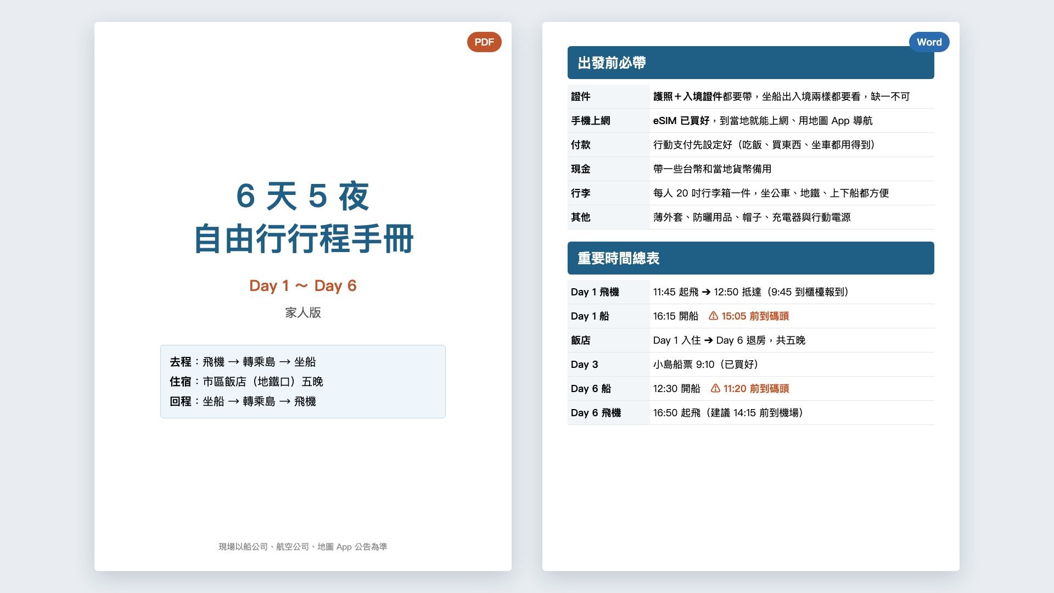
Task: Click the 15:05 前到碼頭 warning text
Action: (755, 316)
